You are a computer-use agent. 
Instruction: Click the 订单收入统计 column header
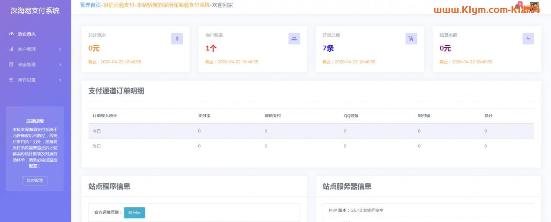click(x=105, y=116)
